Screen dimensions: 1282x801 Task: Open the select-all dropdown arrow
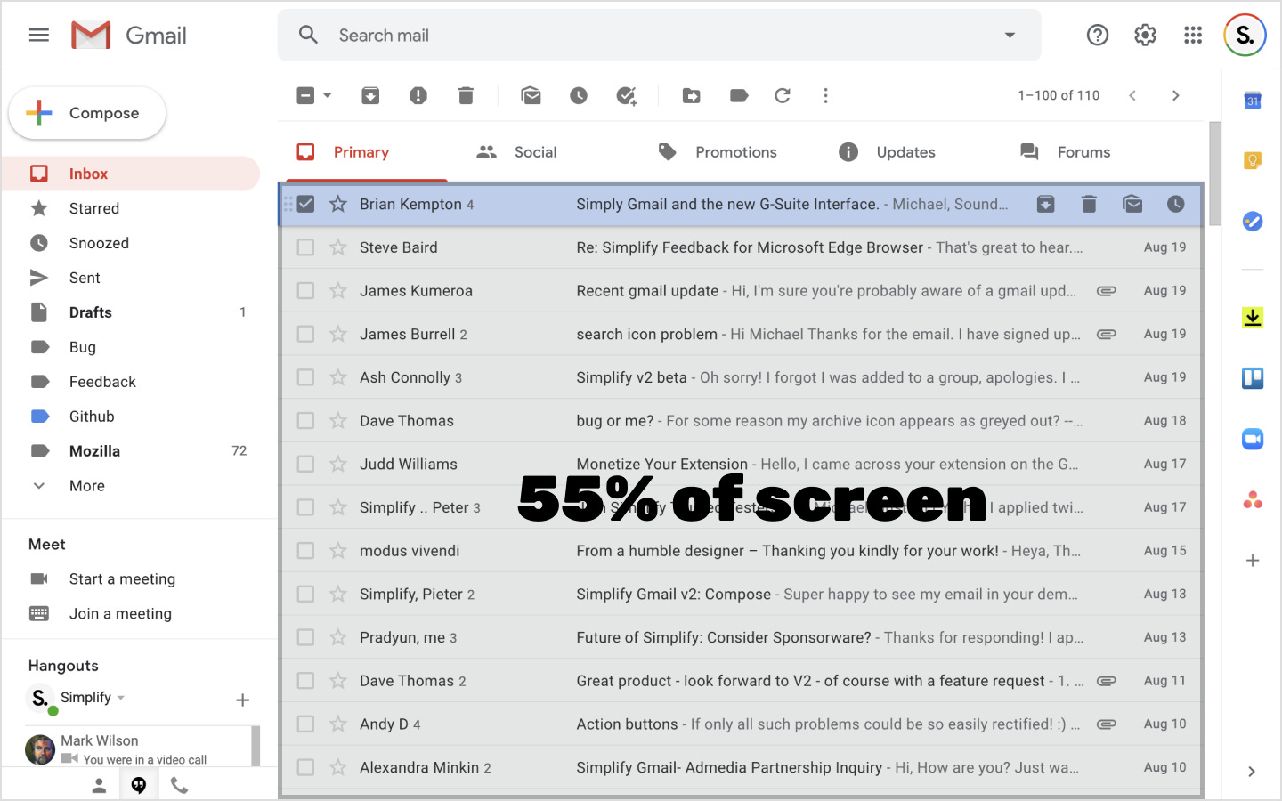(328, 95)
